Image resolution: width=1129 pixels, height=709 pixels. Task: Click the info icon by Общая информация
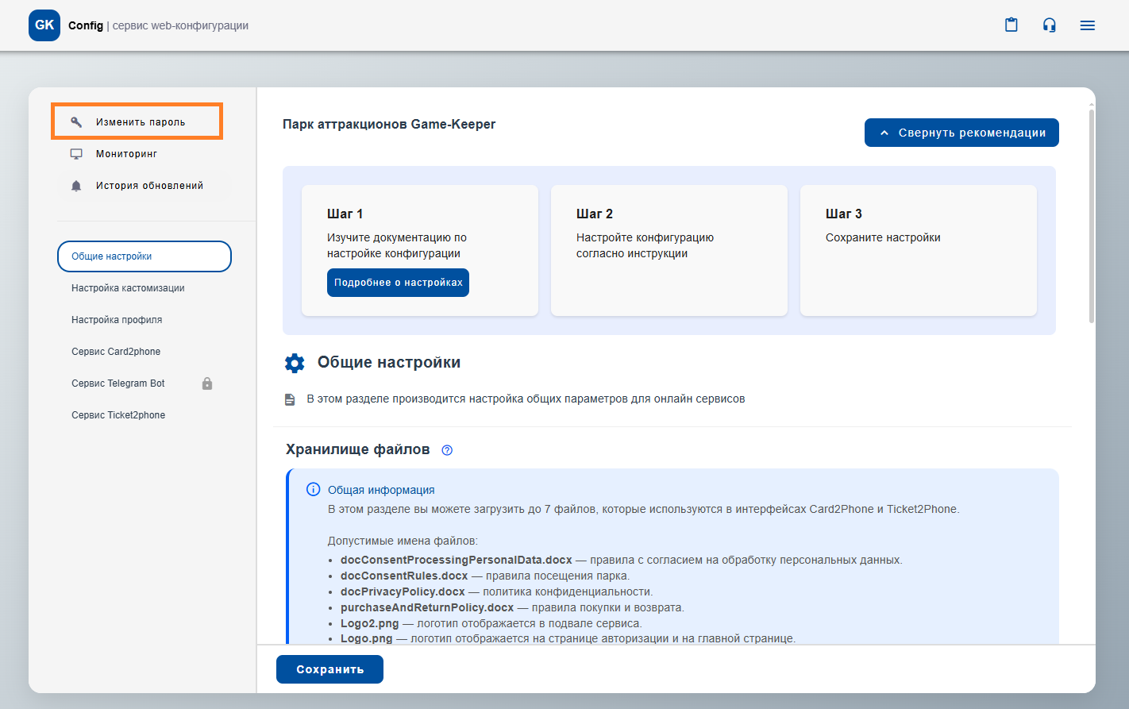[x=314, y=490]
